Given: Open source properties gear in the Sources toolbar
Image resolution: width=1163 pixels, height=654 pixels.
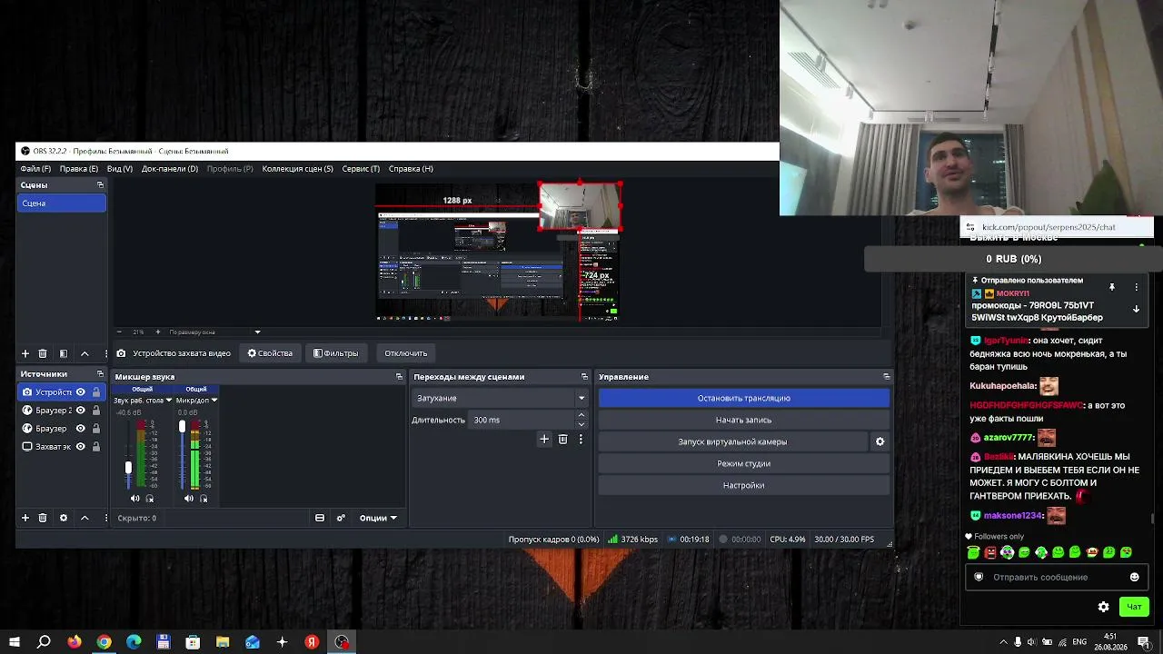Looking at the screenshot, I should coord(64,518).
